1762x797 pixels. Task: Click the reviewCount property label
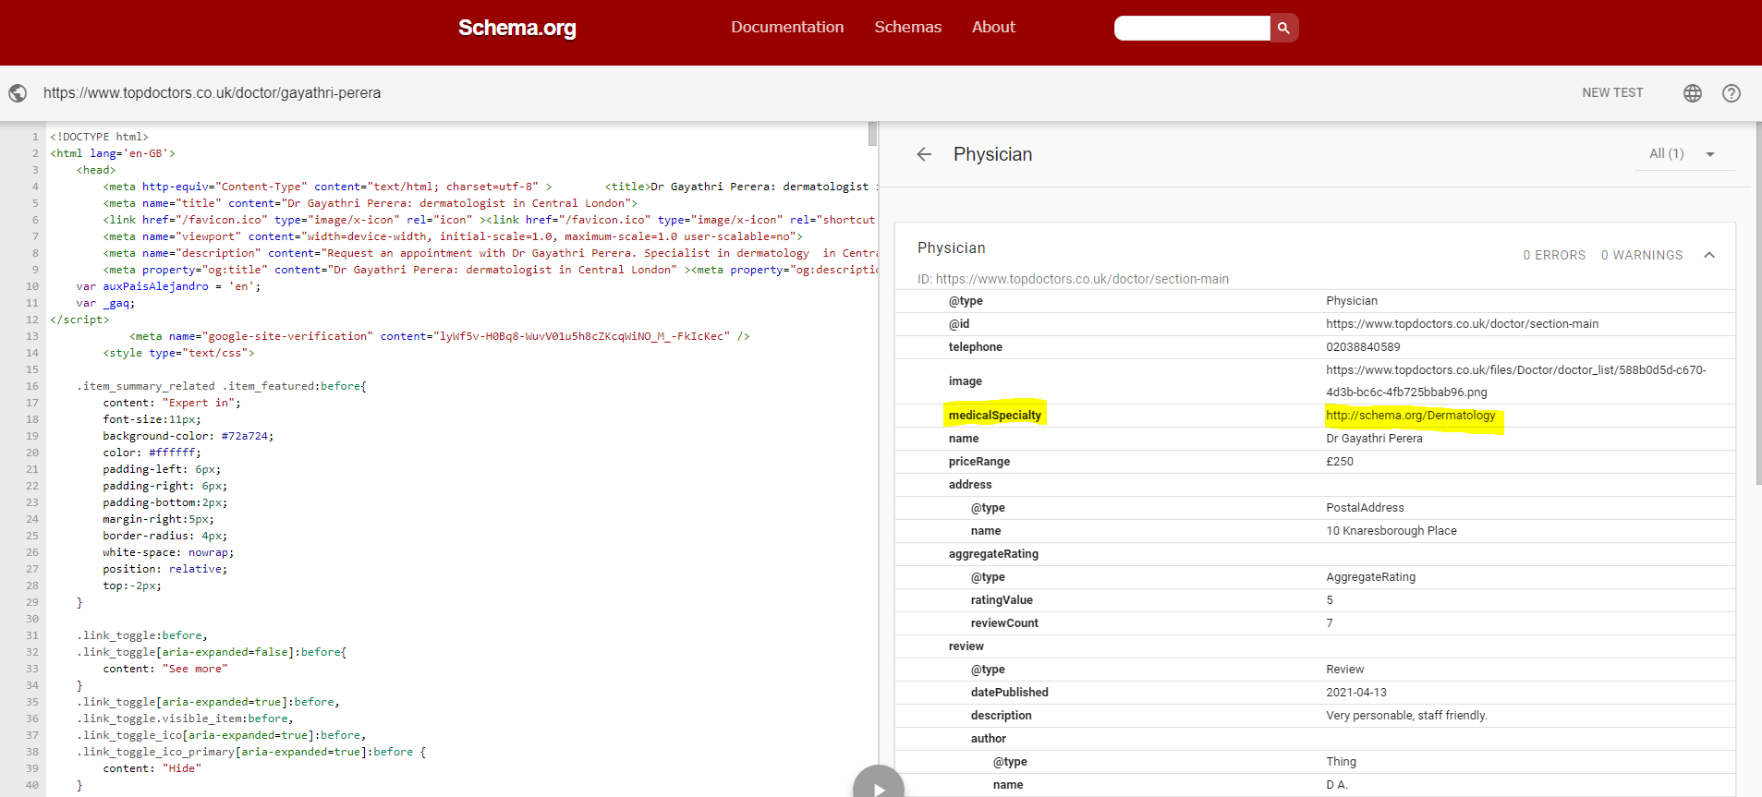1004,623
